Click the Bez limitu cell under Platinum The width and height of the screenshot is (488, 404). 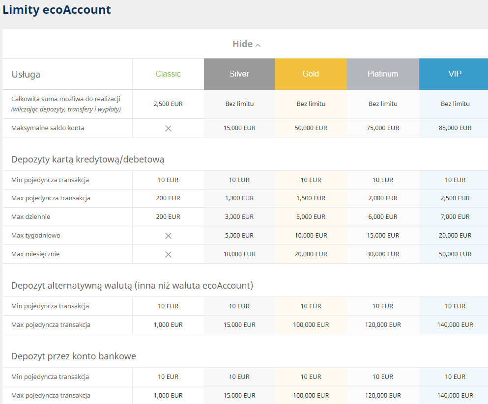[383, 104]
